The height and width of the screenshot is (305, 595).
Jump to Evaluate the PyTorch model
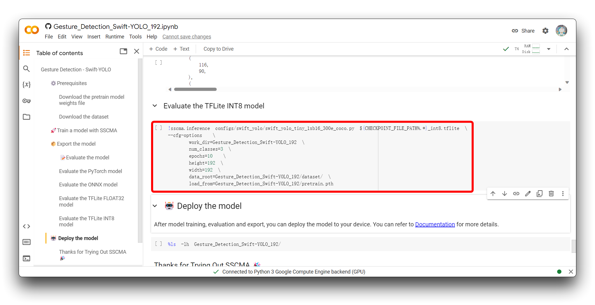[x=90, y=171]
